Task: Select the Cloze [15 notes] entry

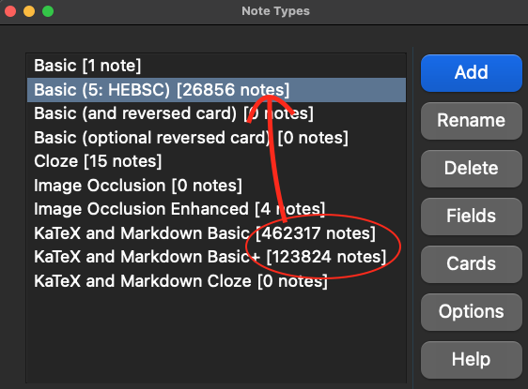Action: point(216,161)
